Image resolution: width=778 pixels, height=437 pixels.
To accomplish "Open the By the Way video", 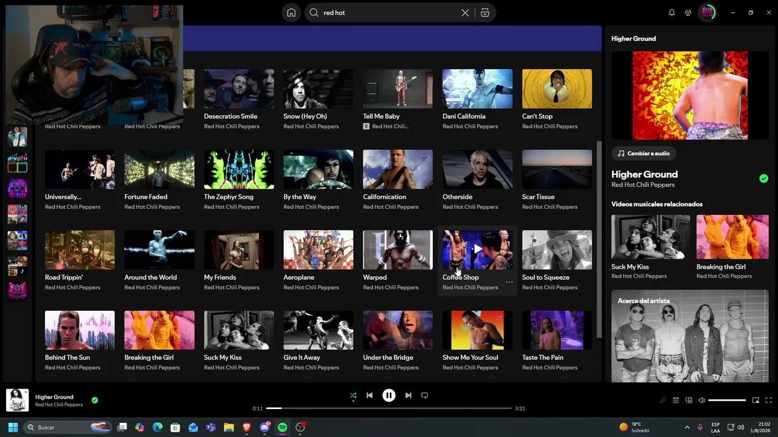I will 318,169.
